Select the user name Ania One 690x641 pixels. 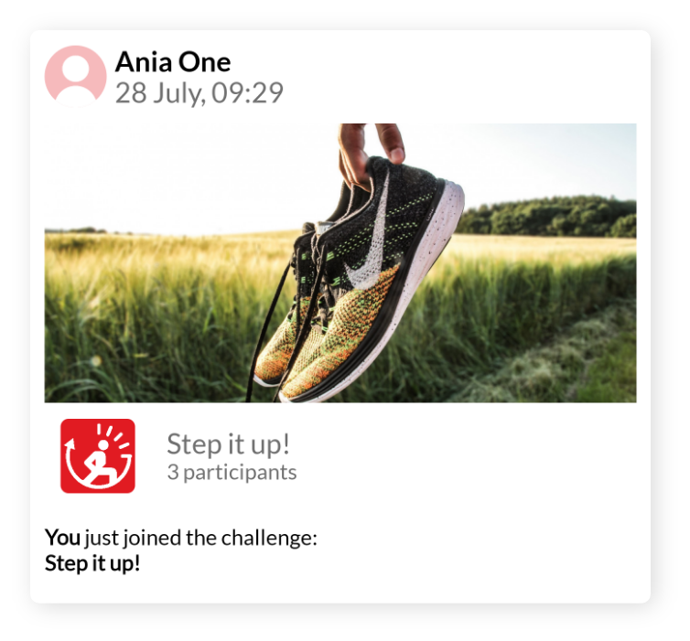(173, 61)
